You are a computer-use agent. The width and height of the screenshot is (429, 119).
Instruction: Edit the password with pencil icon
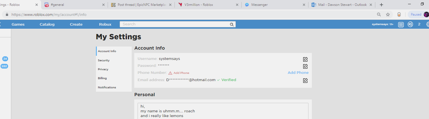pos(305,66)
